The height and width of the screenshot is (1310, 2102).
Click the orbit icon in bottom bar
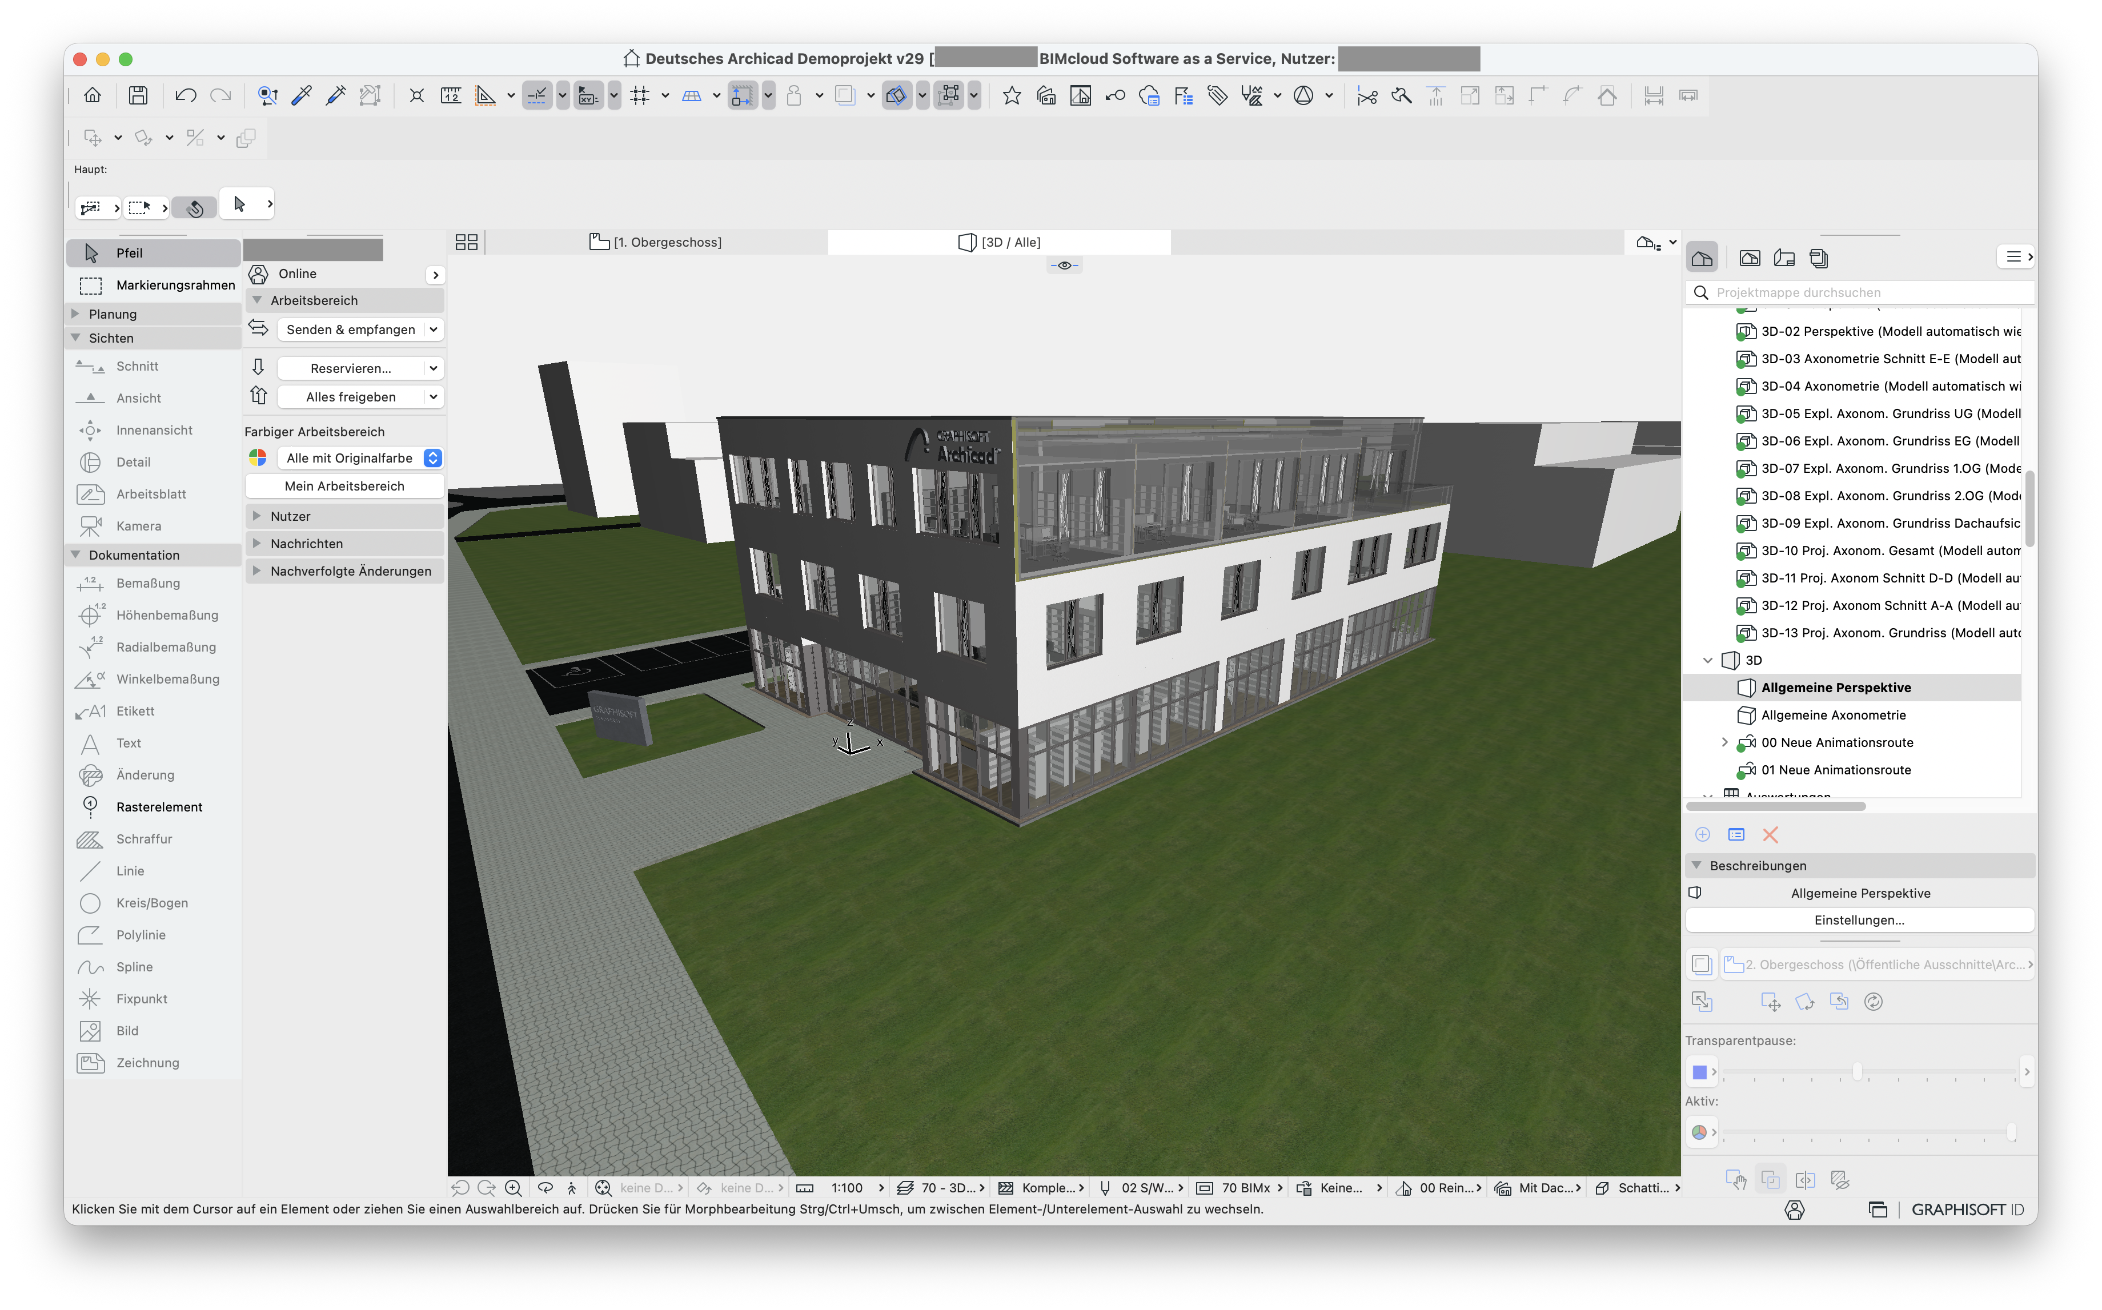tap(545, 1189)
